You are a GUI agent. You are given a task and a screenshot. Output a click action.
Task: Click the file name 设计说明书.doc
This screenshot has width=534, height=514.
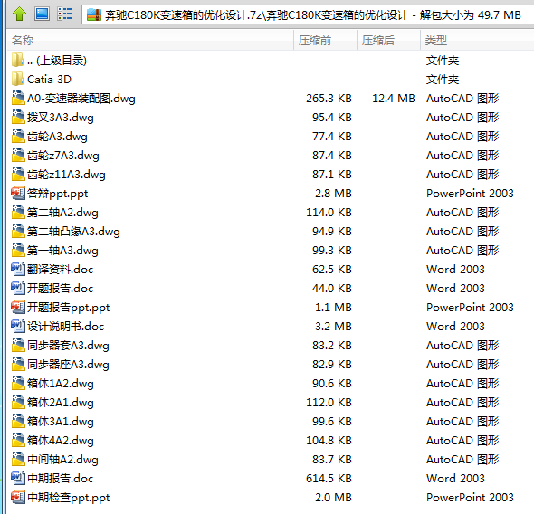point(66,327)
